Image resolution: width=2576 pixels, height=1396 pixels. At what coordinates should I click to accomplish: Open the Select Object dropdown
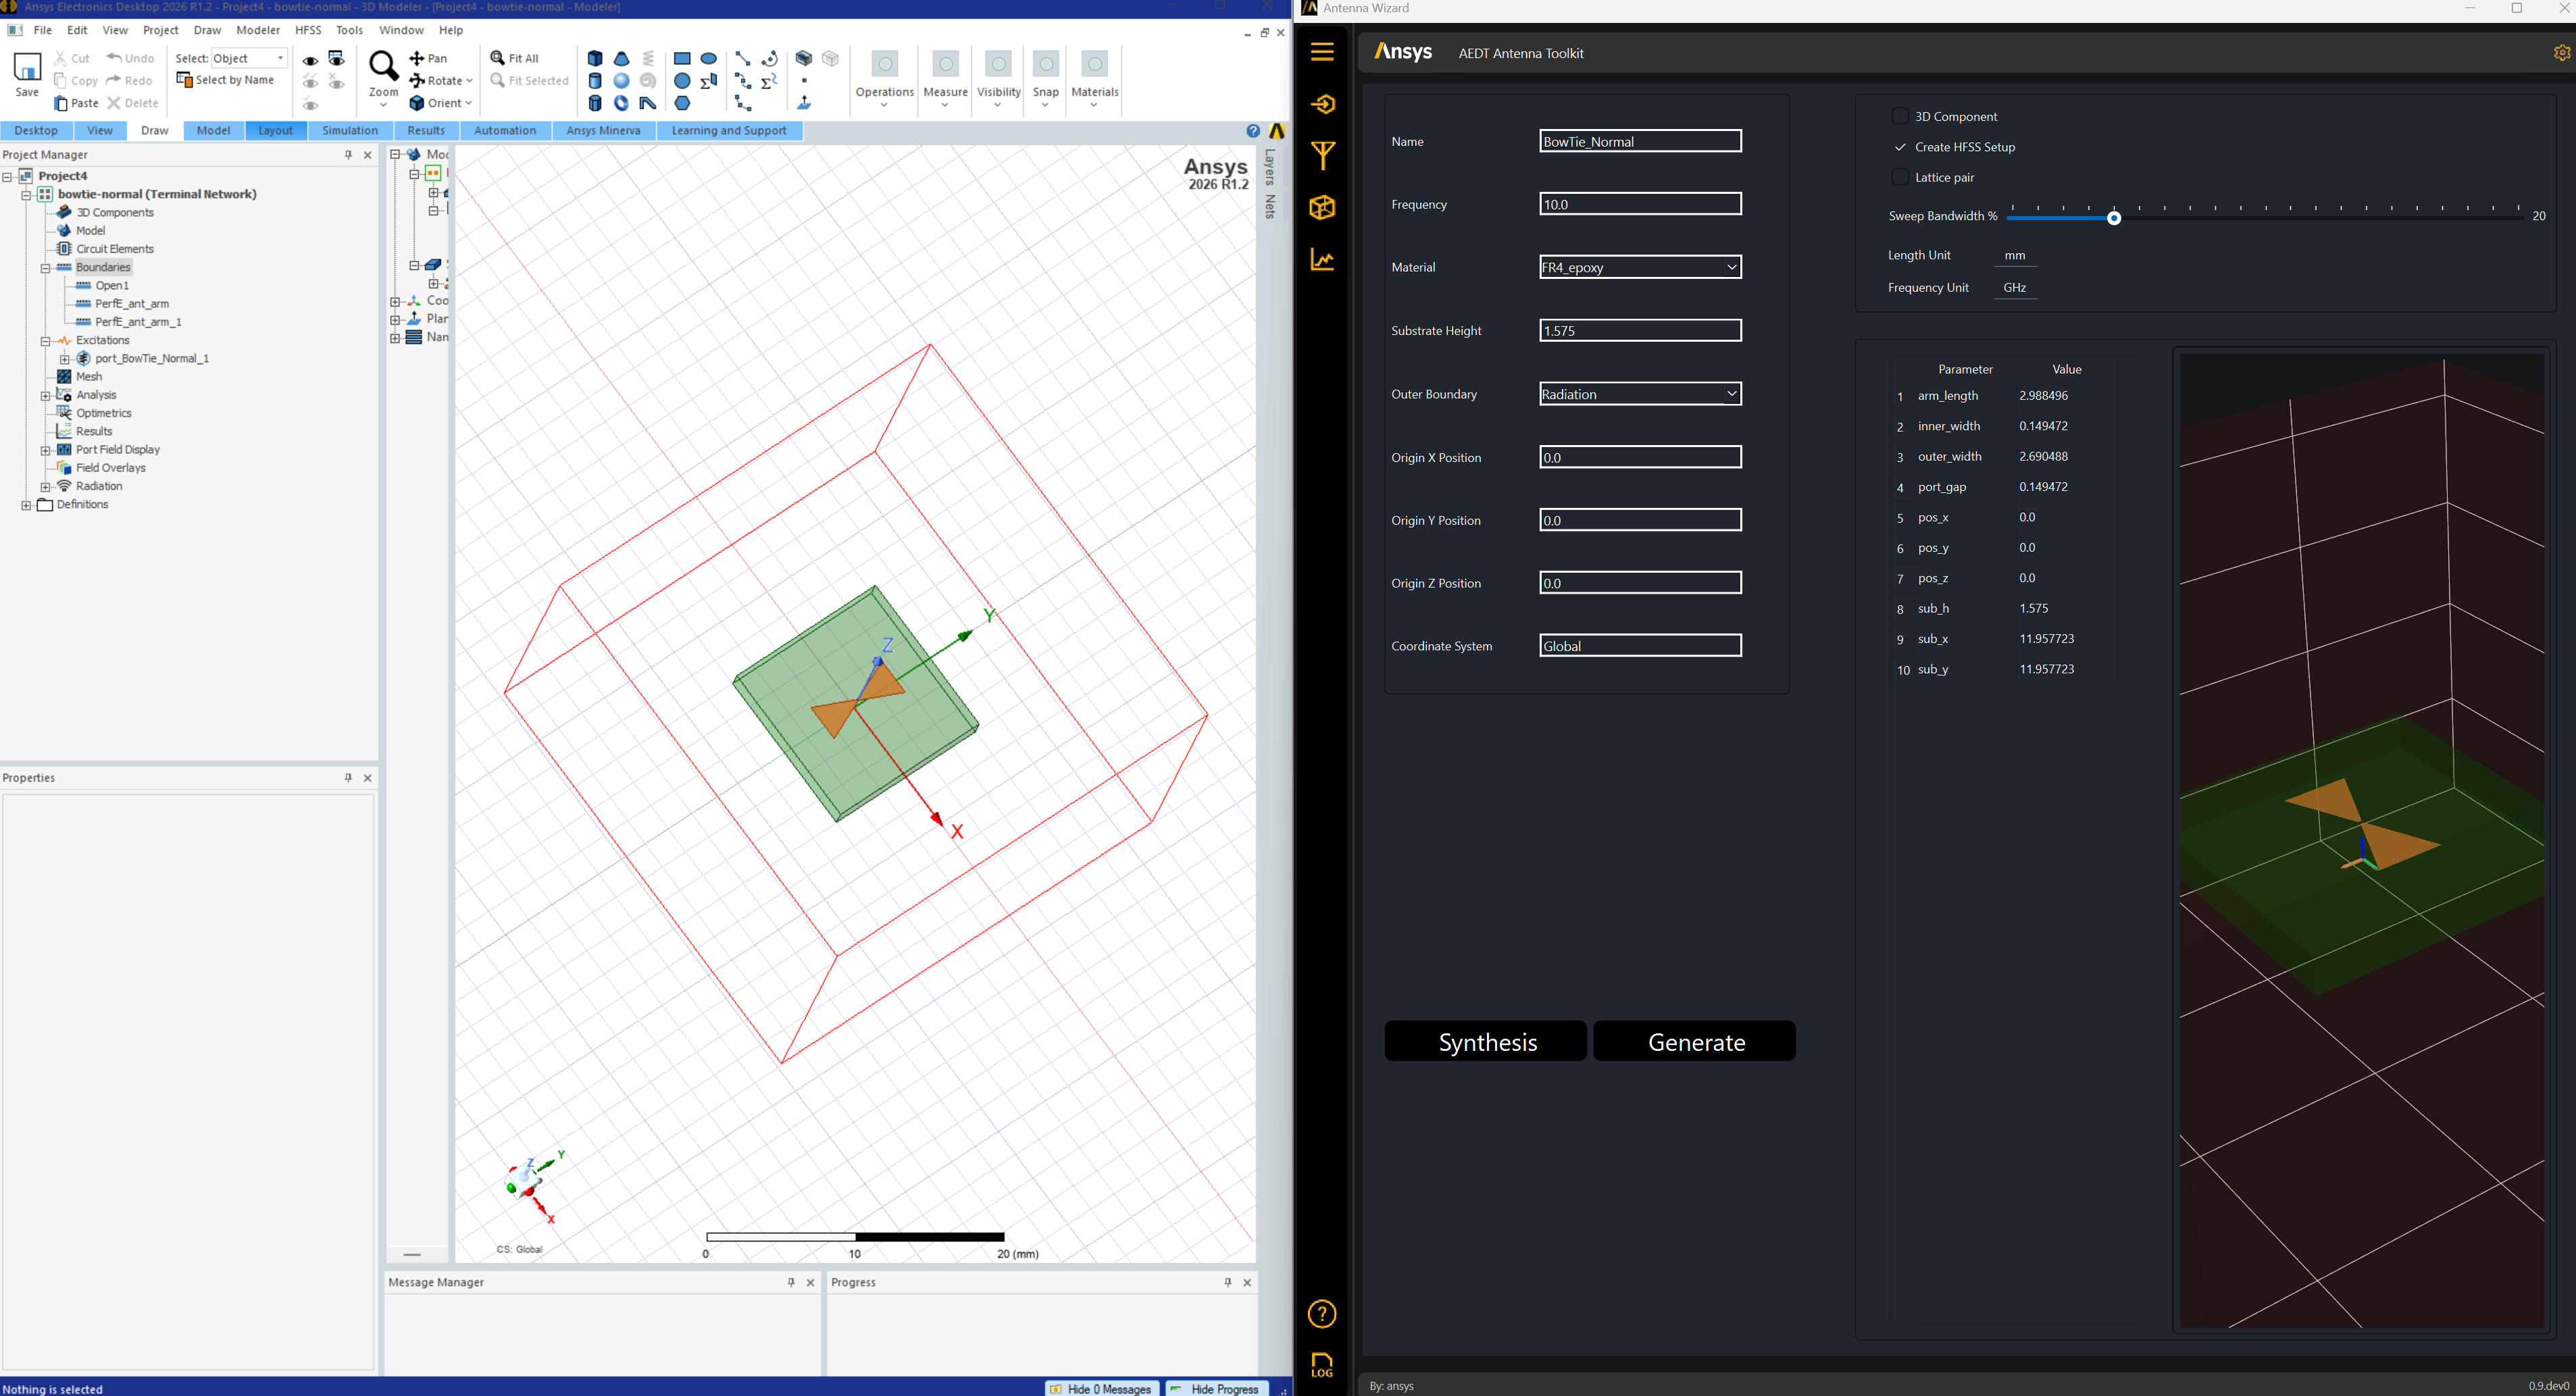click(x=249, y=58)
